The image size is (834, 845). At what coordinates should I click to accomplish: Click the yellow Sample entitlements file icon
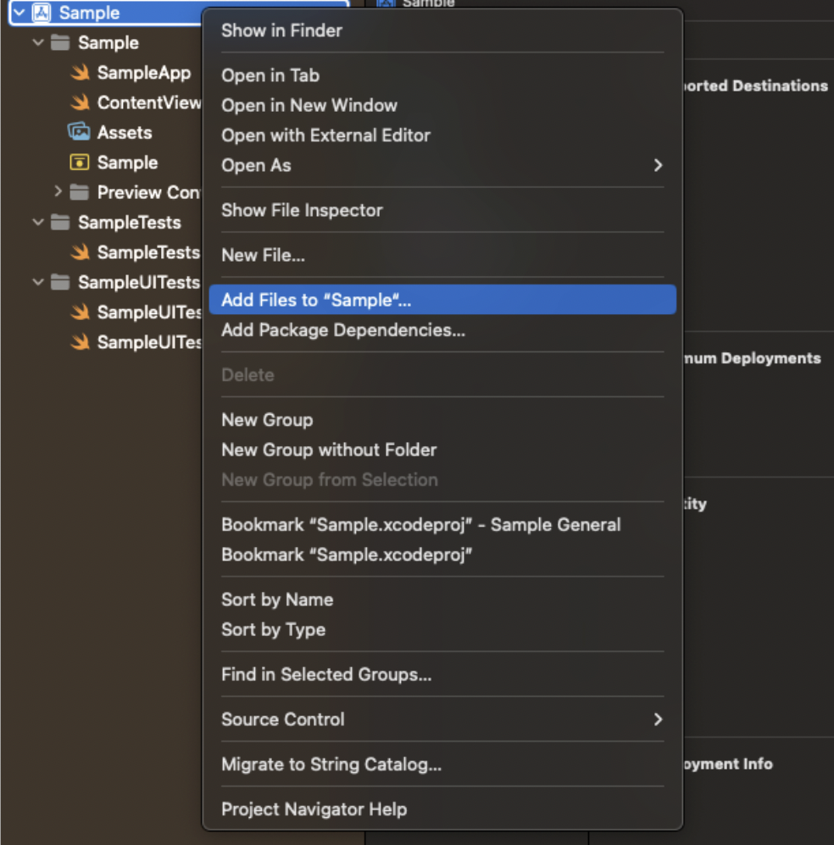[80, 163]
